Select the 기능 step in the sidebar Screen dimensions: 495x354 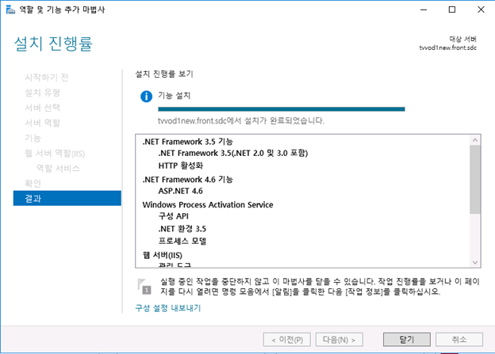[33, 138]
